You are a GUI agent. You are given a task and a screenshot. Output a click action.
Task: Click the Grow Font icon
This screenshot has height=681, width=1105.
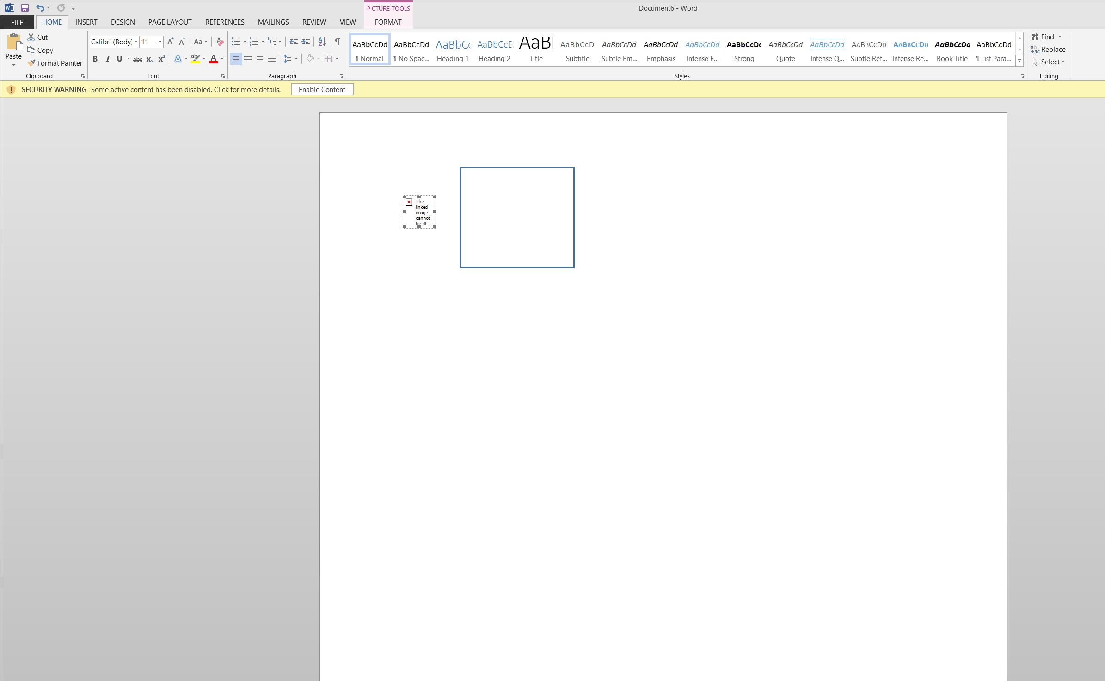170,42
